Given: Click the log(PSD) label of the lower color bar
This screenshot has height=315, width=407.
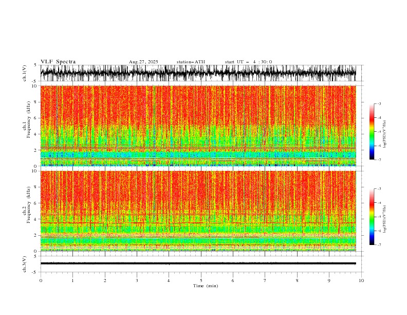Looking at the screenshot, I should tap(385, 219).
